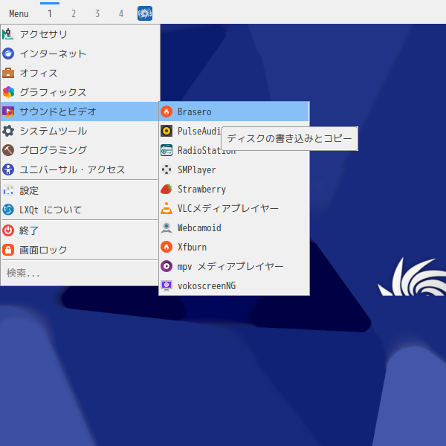Open the アクセサリ submenu

(x=80, y=34)
